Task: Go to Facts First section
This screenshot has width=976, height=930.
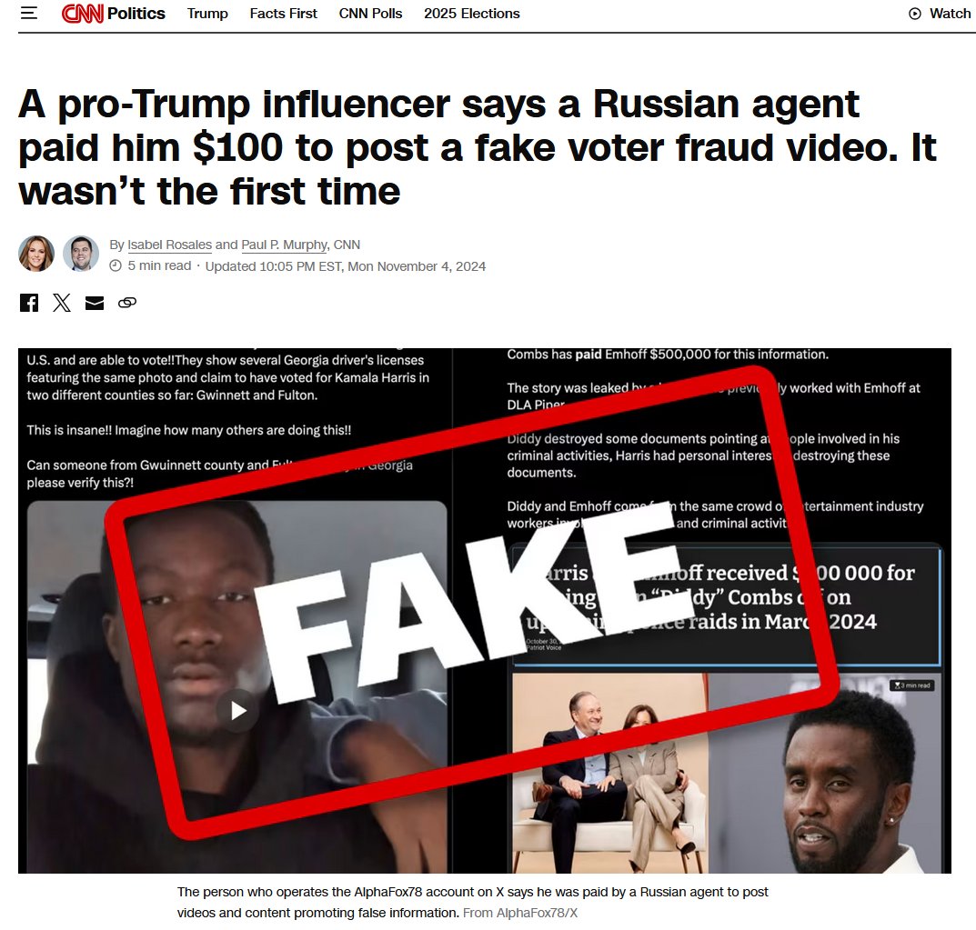Action: point(283,13)
